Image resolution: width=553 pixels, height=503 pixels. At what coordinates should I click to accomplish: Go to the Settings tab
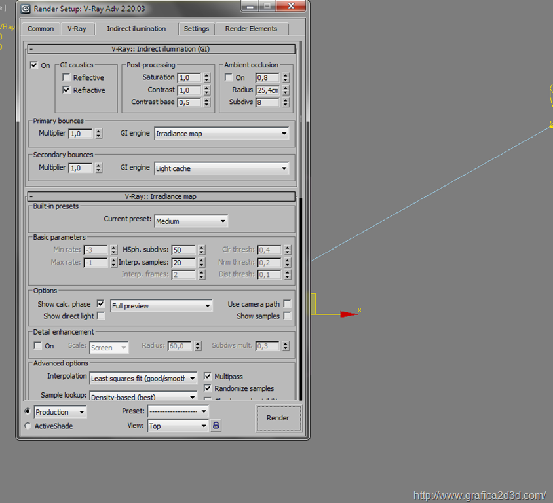[197, 29]
